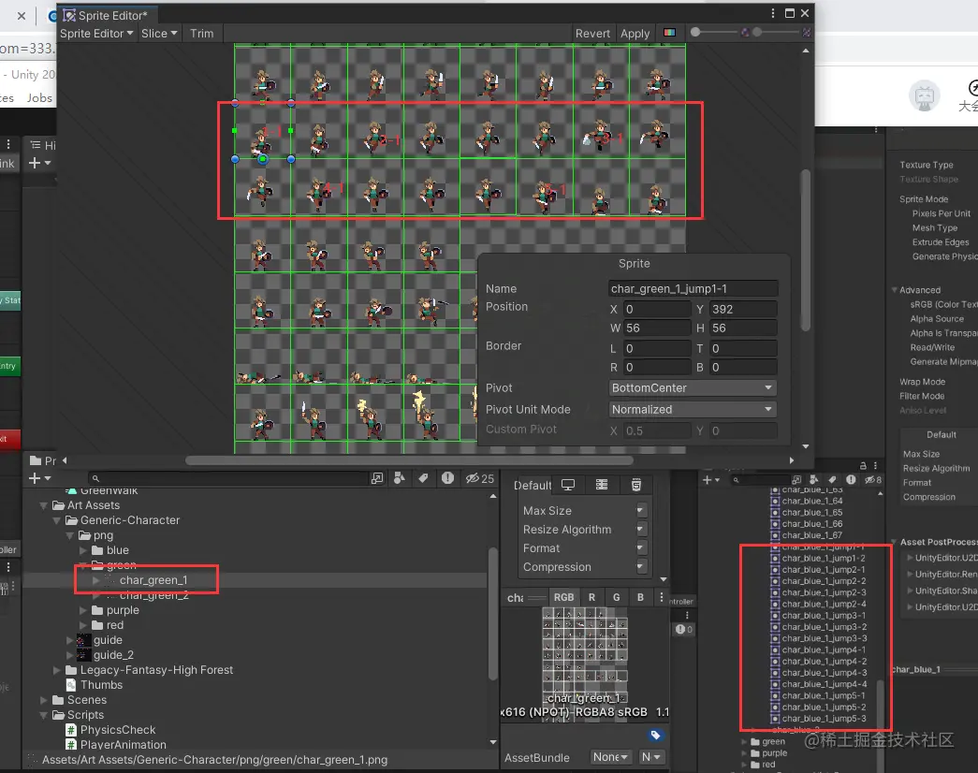
Task: Click the Trim button
Action: coord(201,33)
